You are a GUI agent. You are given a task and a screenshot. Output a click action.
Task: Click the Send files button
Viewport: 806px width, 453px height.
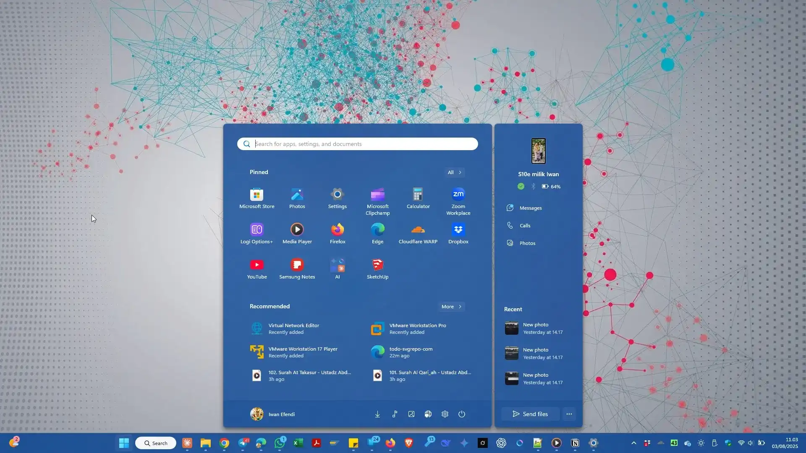530,414
